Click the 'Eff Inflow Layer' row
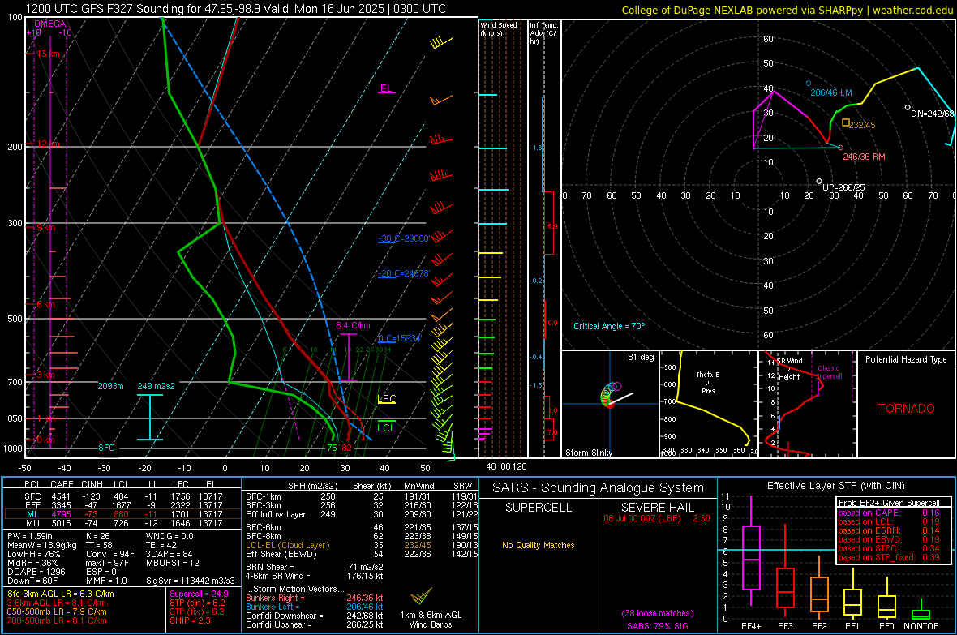The width and height of the screenshot is (957, 635). tap(362, 514)
